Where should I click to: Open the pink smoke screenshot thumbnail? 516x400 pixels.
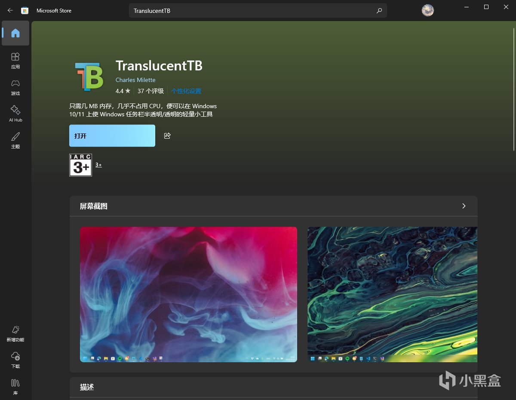pyautogui.click(x=188, y=294)
